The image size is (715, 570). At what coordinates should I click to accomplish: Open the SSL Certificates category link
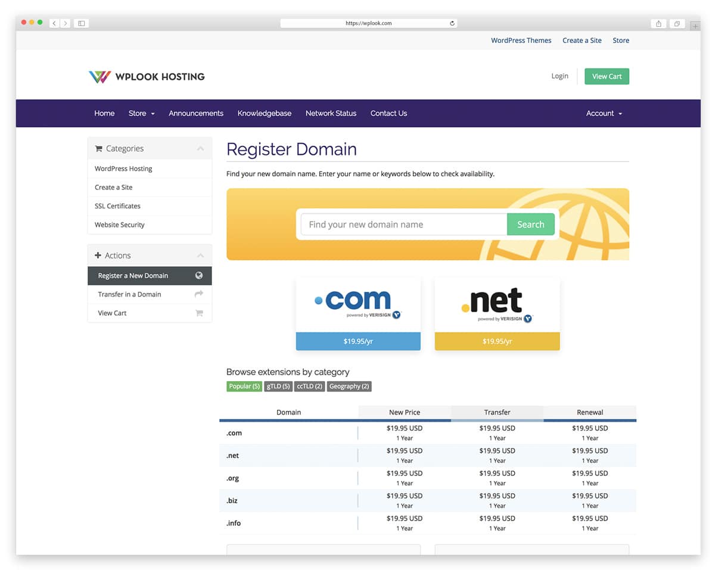click(x=117, y=205)
